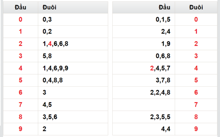
Task: Select red 9 in left Đầu column
Action: coord(21,129)
